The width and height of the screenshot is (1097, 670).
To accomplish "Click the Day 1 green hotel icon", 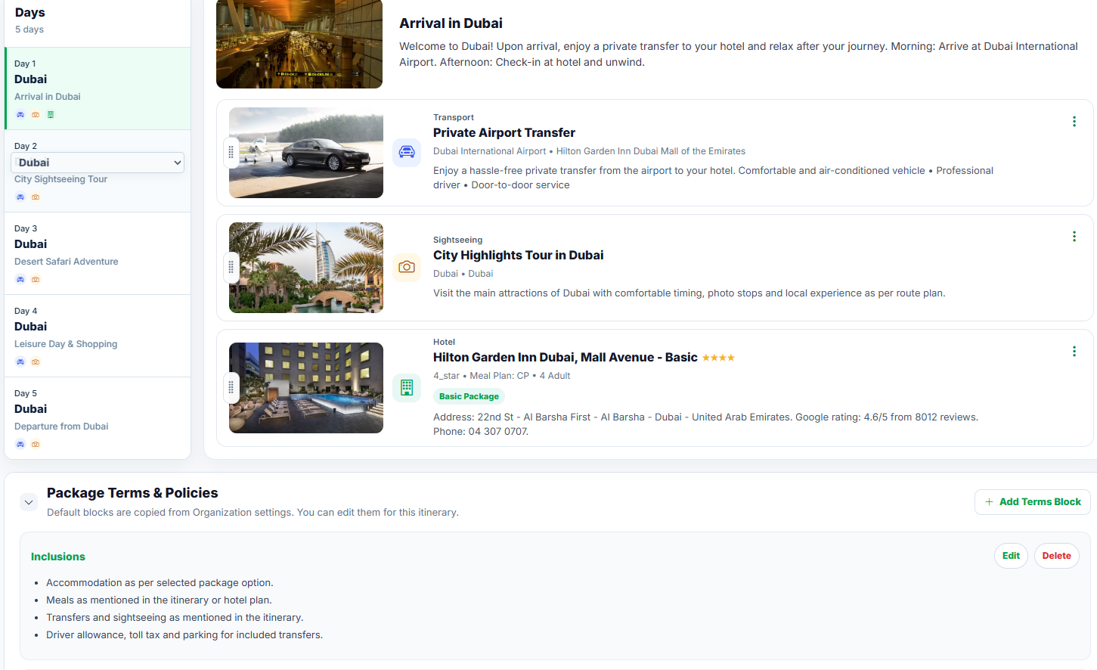I will click(51, 115).
